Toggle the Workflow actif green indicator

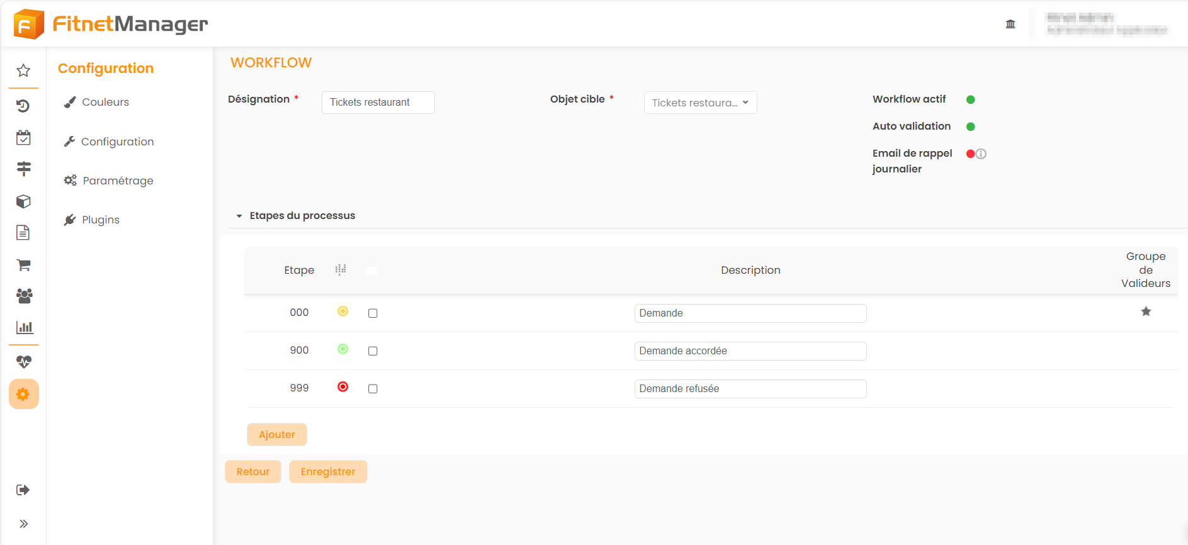click(970, 99)
